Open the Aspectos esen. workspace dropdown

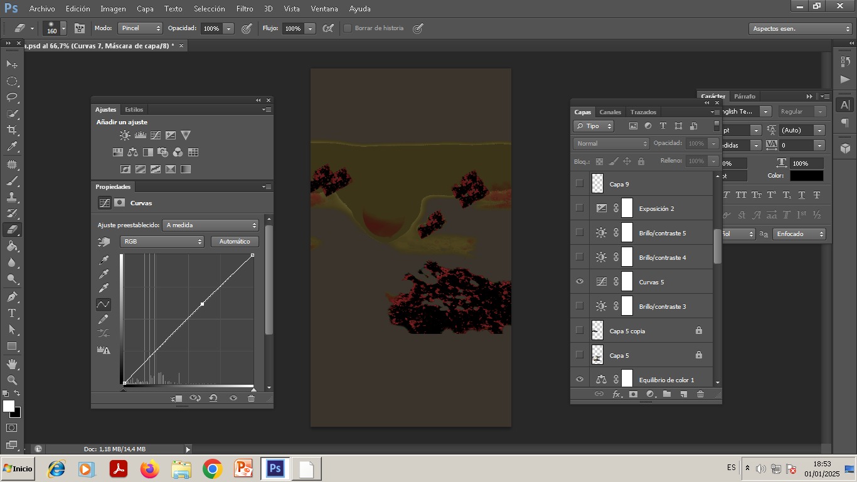tap(801, 29)
